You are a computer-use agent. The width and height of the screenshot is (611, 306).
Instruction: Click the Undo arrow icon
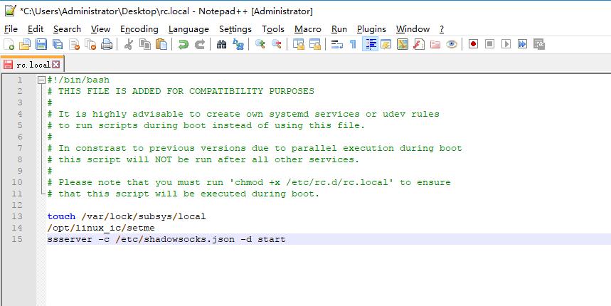pyautogui.click(x=184, y=45)
